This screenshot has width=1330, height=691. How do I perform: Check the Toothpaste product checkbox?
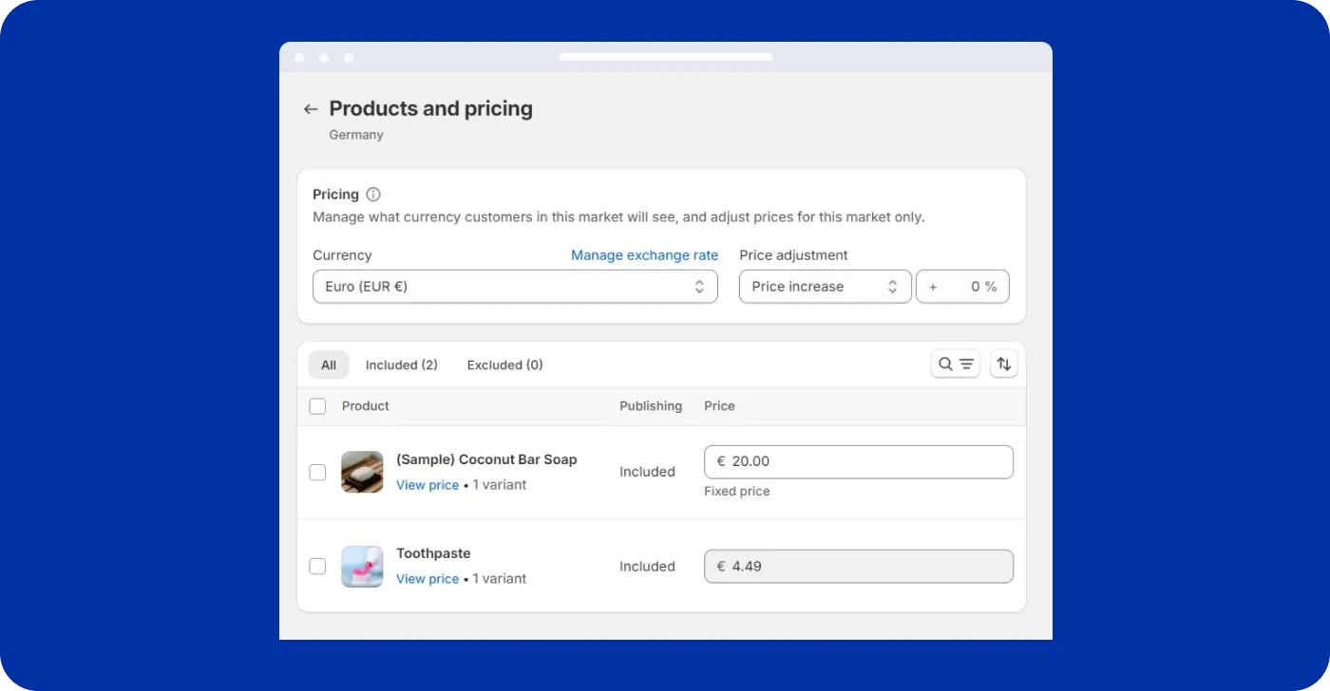click(317, 566)
